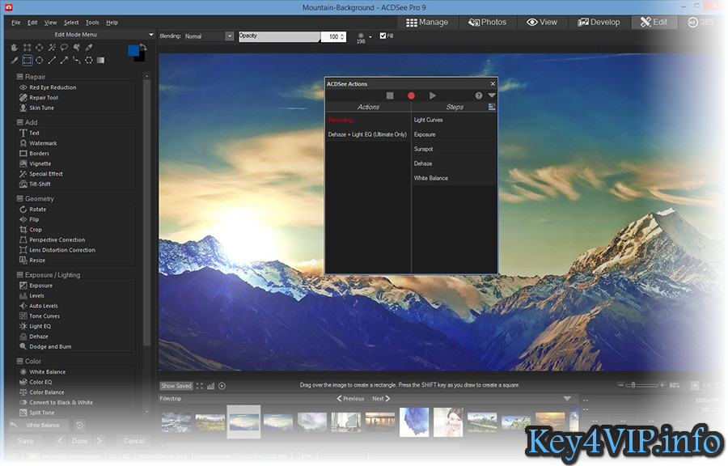Switch to View mode tab
The image size is (728, 466).
point(542,23)
